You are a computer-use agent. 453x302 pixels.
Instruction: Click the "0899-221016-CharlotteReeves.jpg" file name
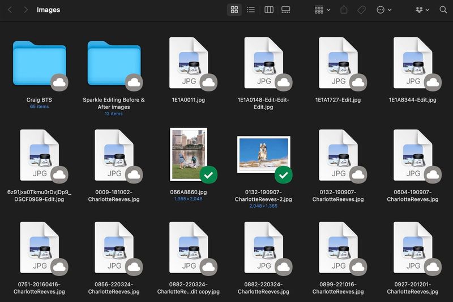tap(338, 288)
